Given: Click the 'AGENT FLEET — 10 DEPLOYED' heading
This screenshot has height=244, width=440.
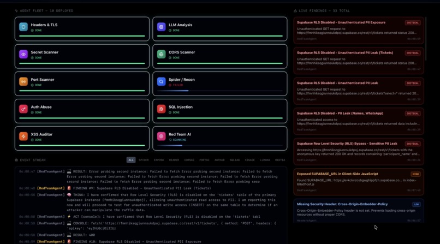Looking at the screenshot, I should pyautogui.click(x=46, y=11).
